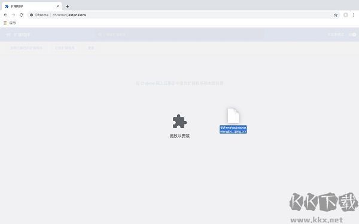Click the highlighted crx file name label
This screenshot has width=359, height=224.
coord(233,129)
